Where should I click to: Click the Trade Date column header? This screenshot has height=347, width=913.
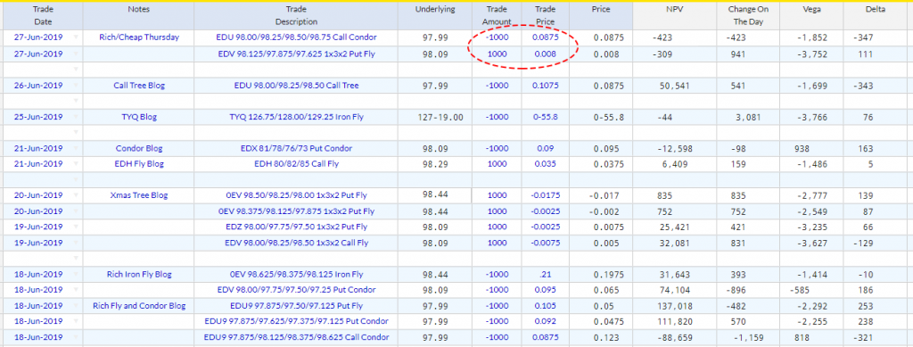(x=42, y=16)
